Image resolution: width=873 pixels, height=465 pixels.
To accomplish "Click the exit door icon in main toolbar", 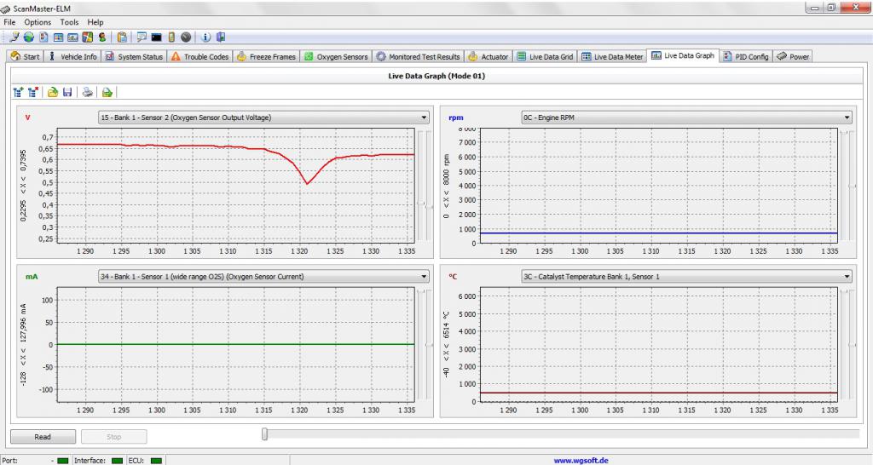I will pyautogui.click(x=220, y=37).
